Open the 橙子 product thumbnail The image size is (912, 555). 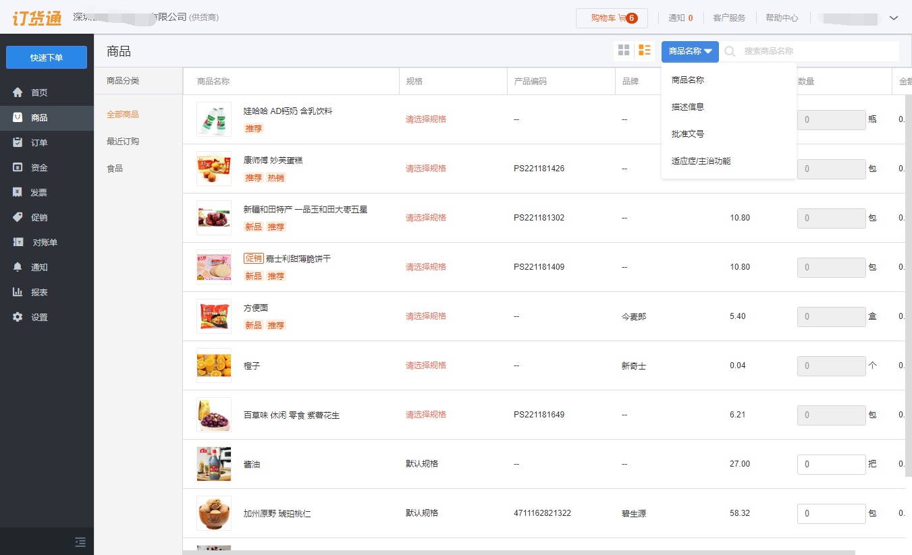point(214,366)
